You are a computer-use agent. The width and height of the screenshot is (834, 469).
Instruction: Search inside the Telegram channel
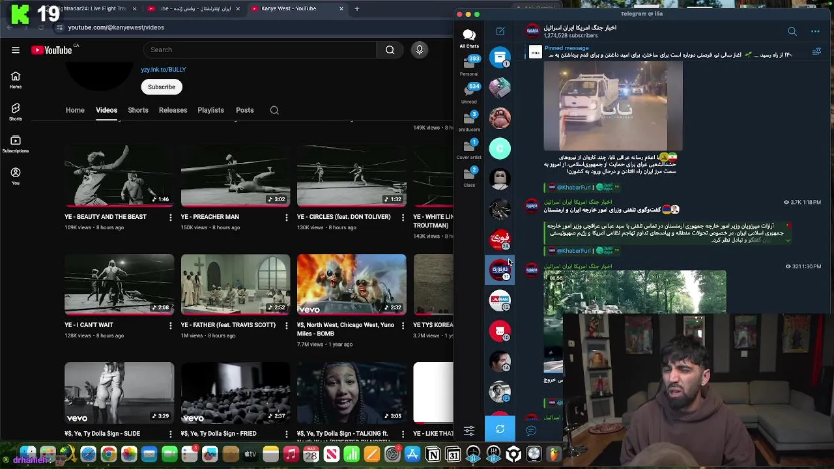792,31
